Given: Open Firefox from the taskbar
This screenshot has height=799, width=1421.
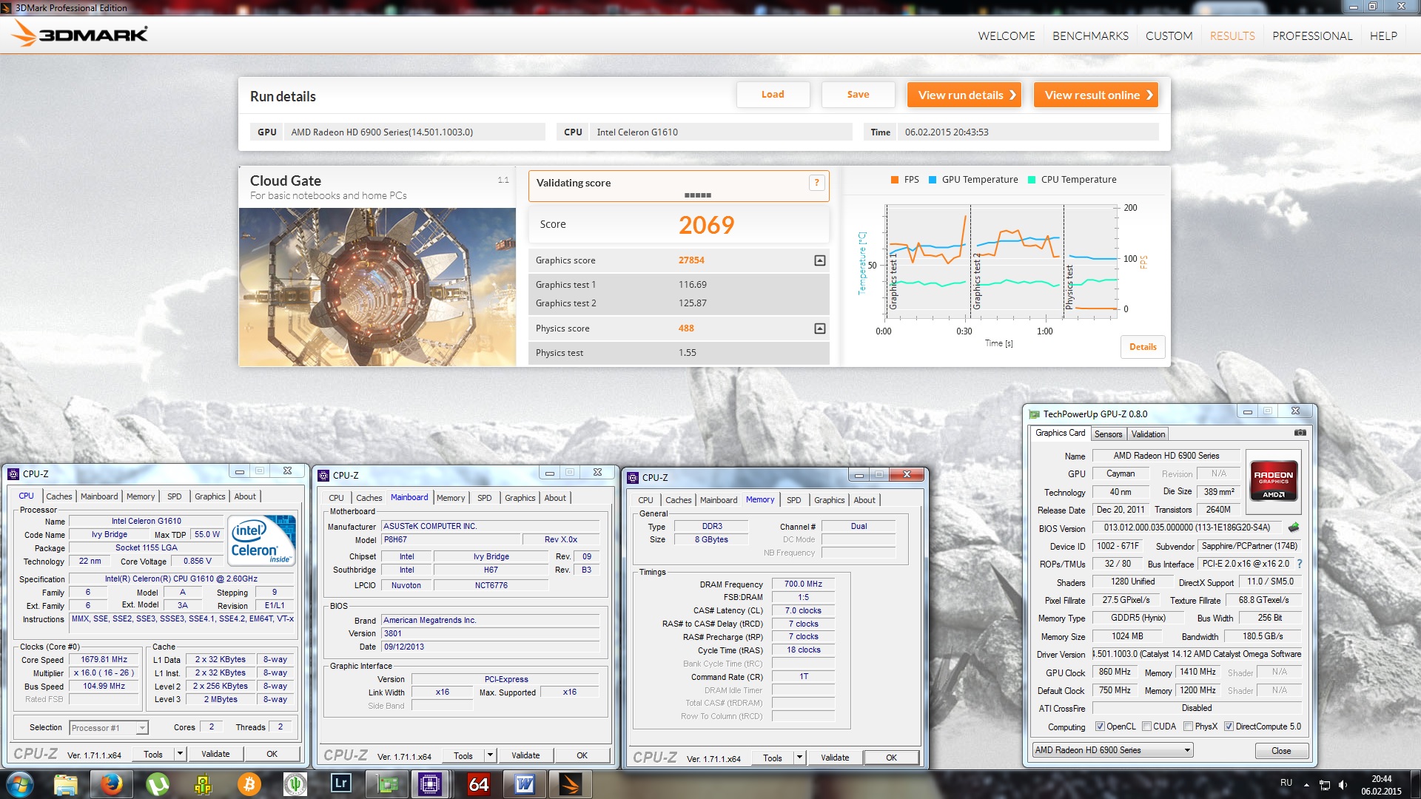Looking at the screenshot, I should (112, 784).
